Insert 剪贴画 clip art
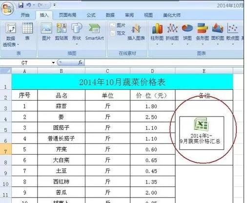The height and width of the screenshot is (203, 247). [x=62, y=32]
